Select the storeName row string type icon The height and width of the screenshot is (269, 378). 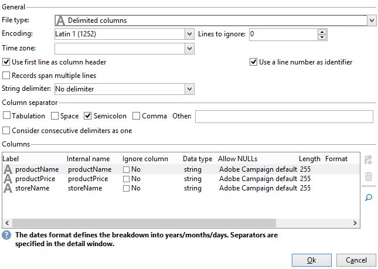(8, 188)
